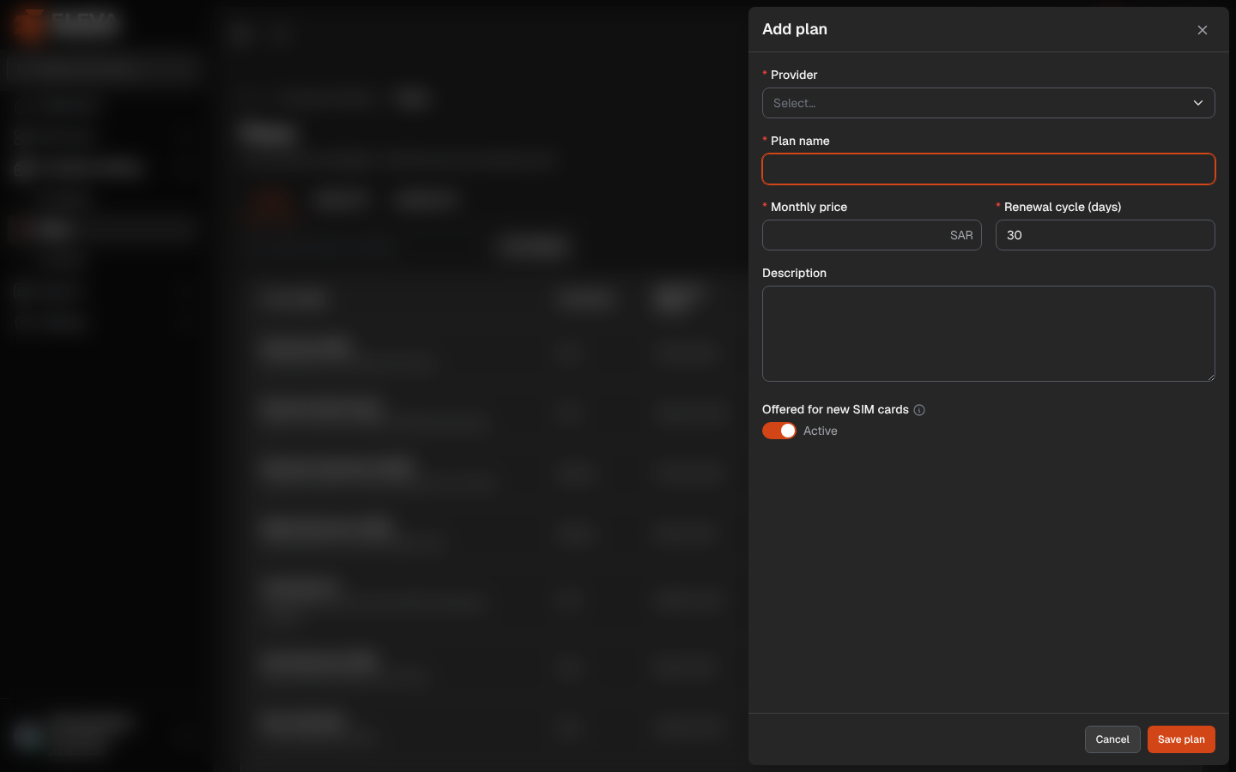
Task: Toggle the Offered for new SIM cards switch
Action: 779,431
